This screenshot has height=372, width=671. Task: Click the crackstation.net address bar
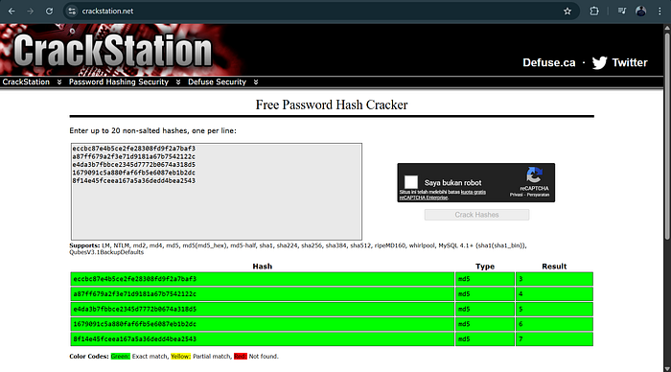(x=316, y=12)
